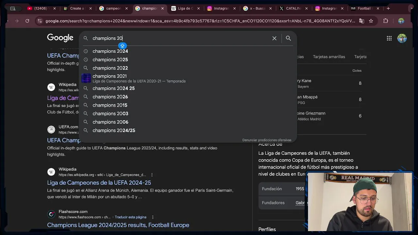Click the Perfiles heading

point(267,229)
